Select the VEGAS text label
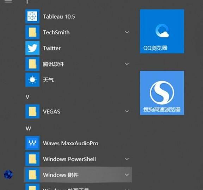This screenshot has width=203, height=190. [51, 112]
